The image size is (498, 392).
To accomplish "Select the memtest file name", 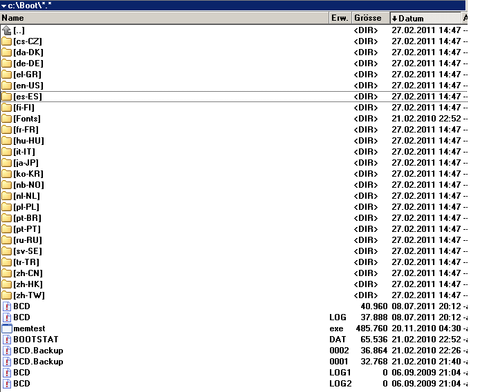I will (x=29, y=329).
